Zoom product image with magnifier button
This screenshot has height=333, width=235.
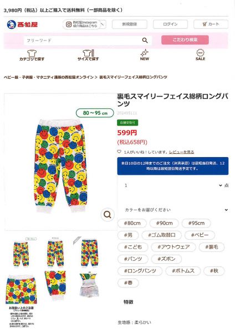tap(108, 215)
